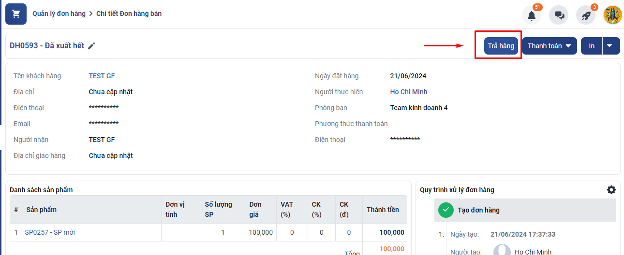The height and width of the screenshot is (255, 624).
Task: Open product SP0257 - SP mới link
Action: [50, 232]
